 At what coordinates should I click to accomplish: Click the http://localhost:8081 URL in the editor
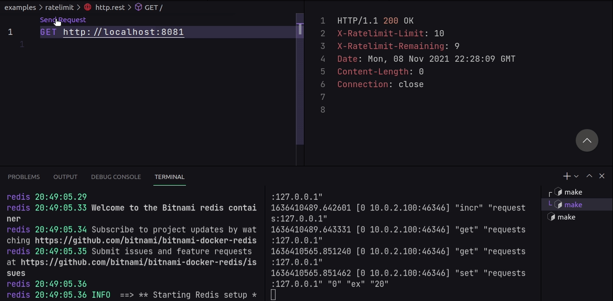(124, 32)
